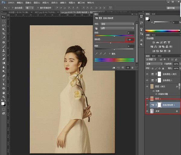
Task: Select the Lasso tool
Action: 4,25
